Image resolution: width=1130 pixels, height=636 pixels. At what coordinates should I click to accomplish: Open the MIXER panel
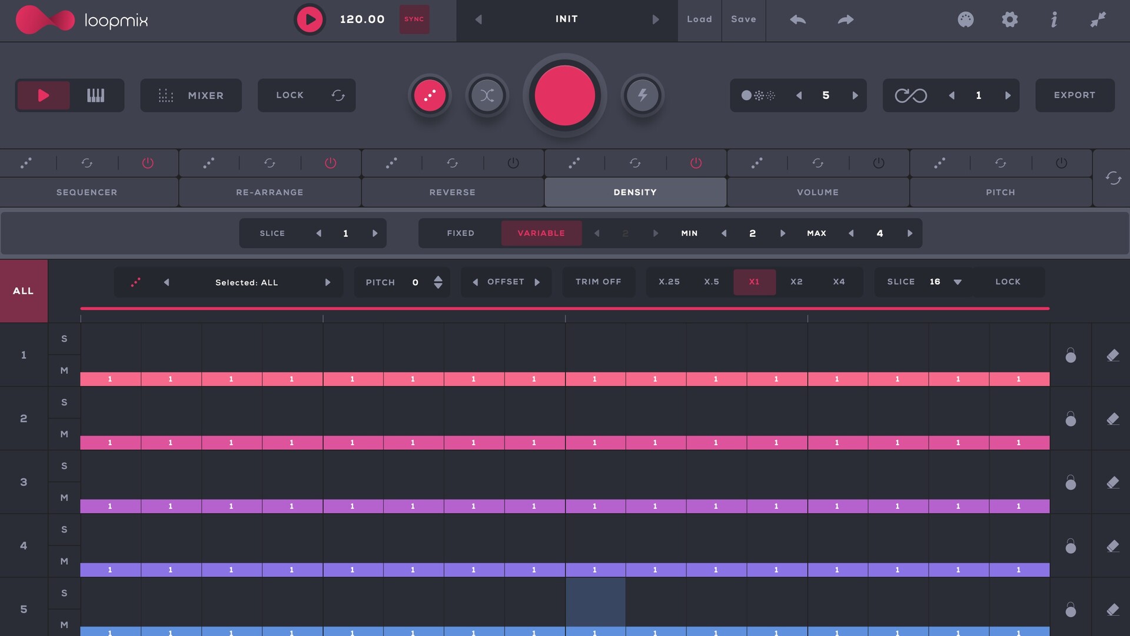(191, 95)
